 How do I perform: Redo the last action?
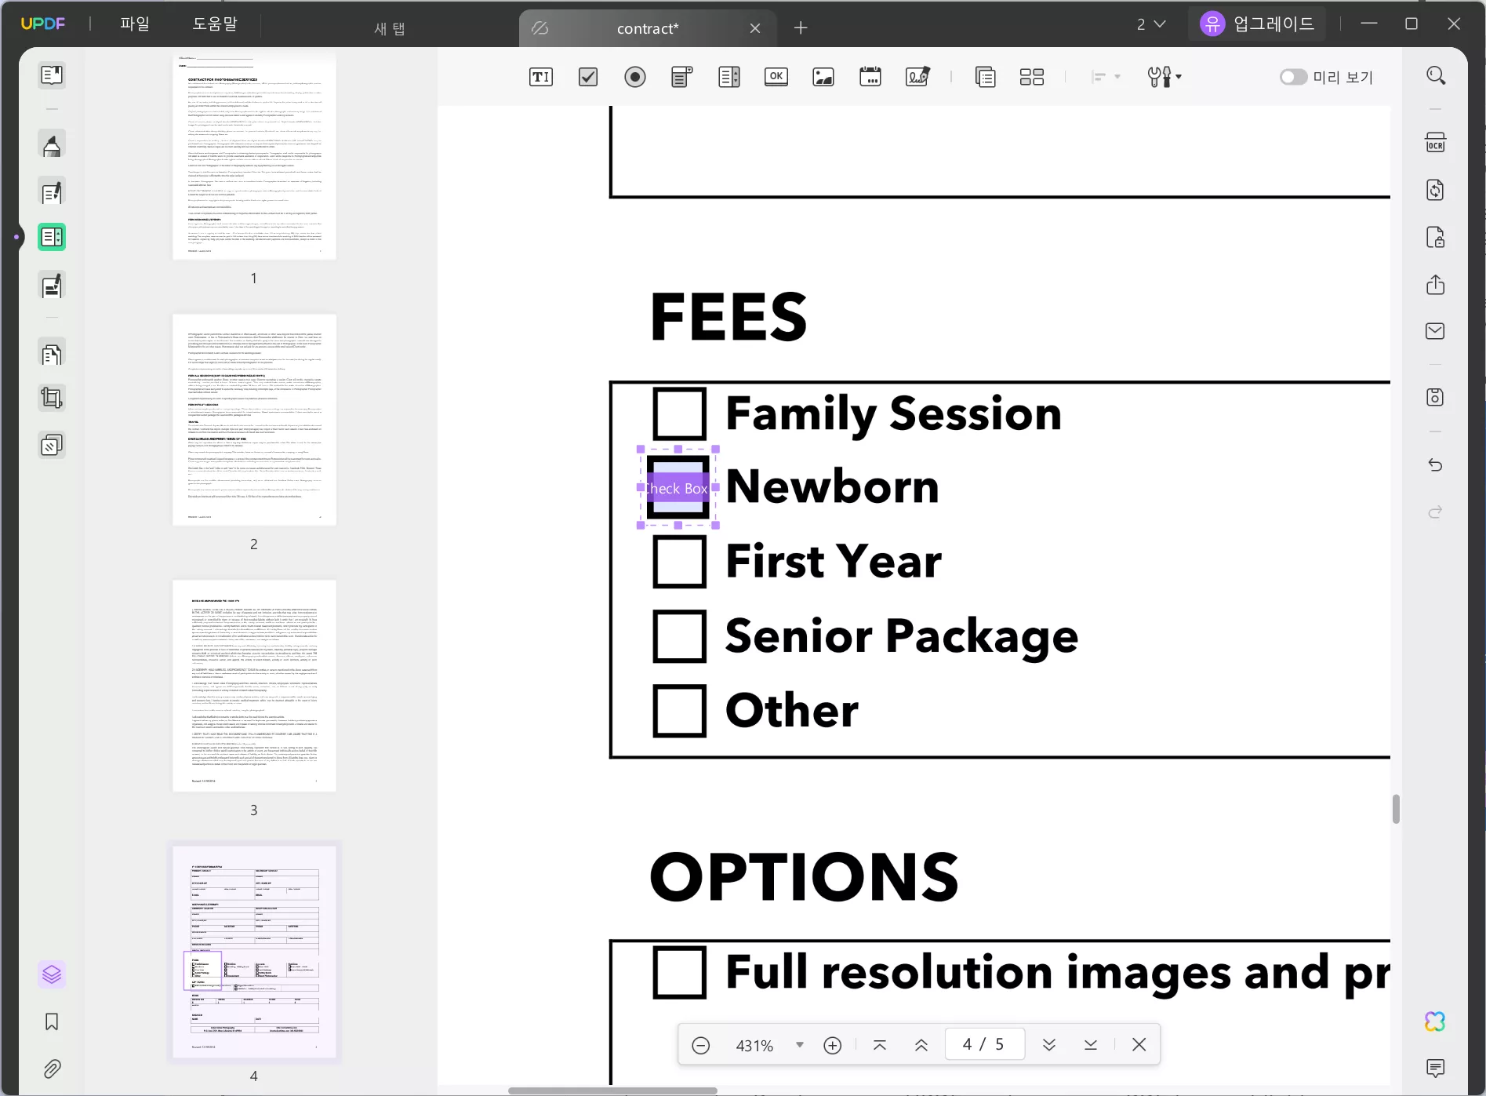1435,512
